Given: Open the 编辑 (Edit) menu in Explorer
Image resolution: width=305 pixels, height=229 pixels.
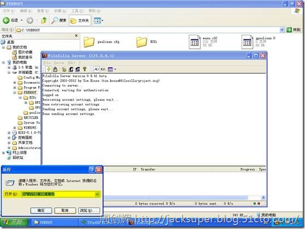Looking at the screenshot, I should click(26, 11).
